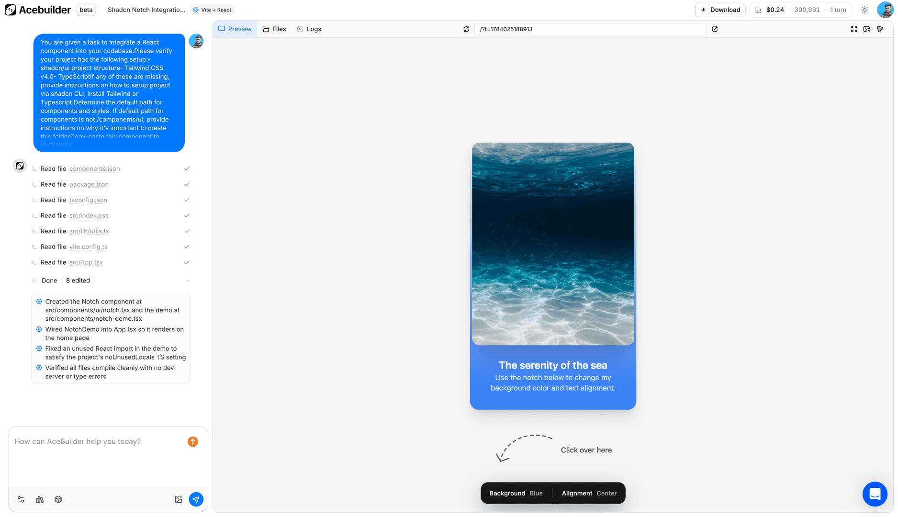Open the blue chat support widget
Image resolution: width=898 pixels, height=517 pixels.
coord(875,494)
